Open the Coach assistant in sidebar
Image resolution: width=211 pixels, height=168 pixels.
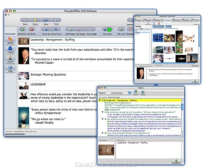[x=10, y=59]
